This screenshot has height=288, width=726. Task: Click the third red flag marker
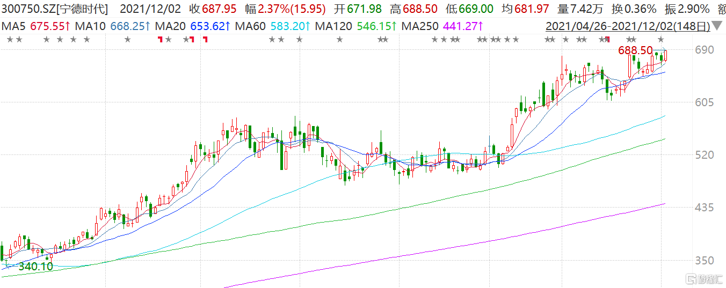point(205,39)
